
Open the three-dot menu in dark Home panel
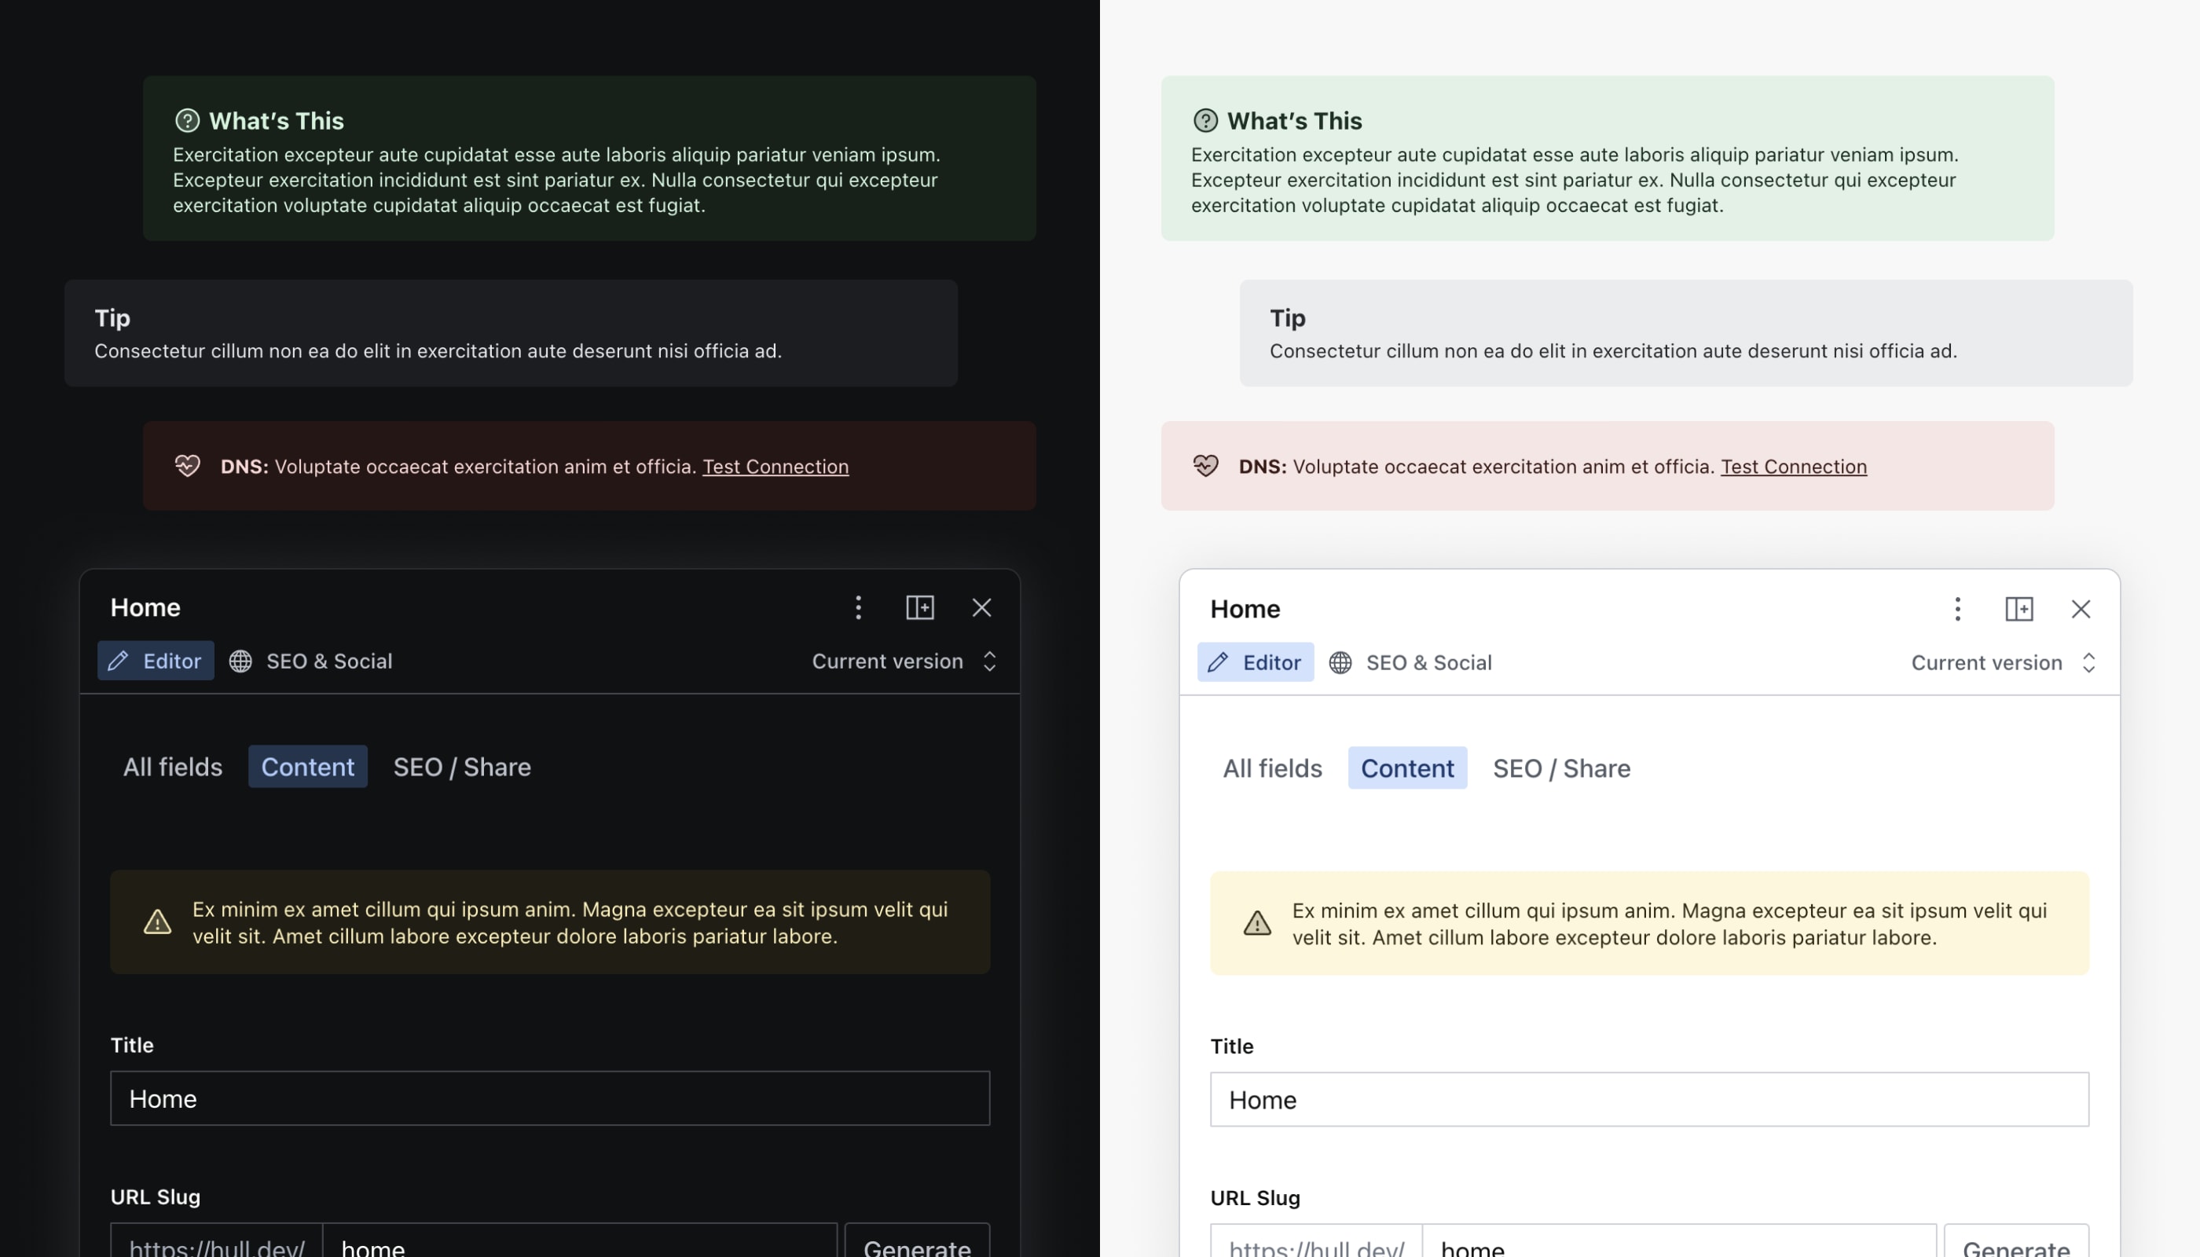point(857,608)
